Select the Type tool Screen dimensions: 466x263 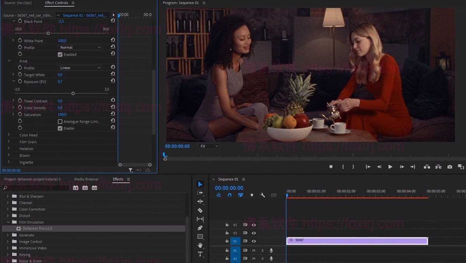pyautogui.click(x=200, y=254)
